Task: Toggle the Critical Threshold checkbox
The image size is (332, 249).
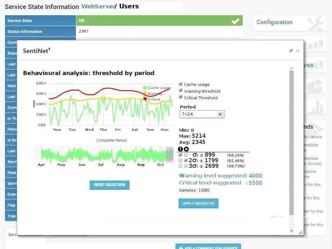Action: pyautogui.click(x=181, y=97)
